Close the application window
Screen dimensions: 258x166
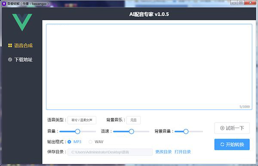250,3
